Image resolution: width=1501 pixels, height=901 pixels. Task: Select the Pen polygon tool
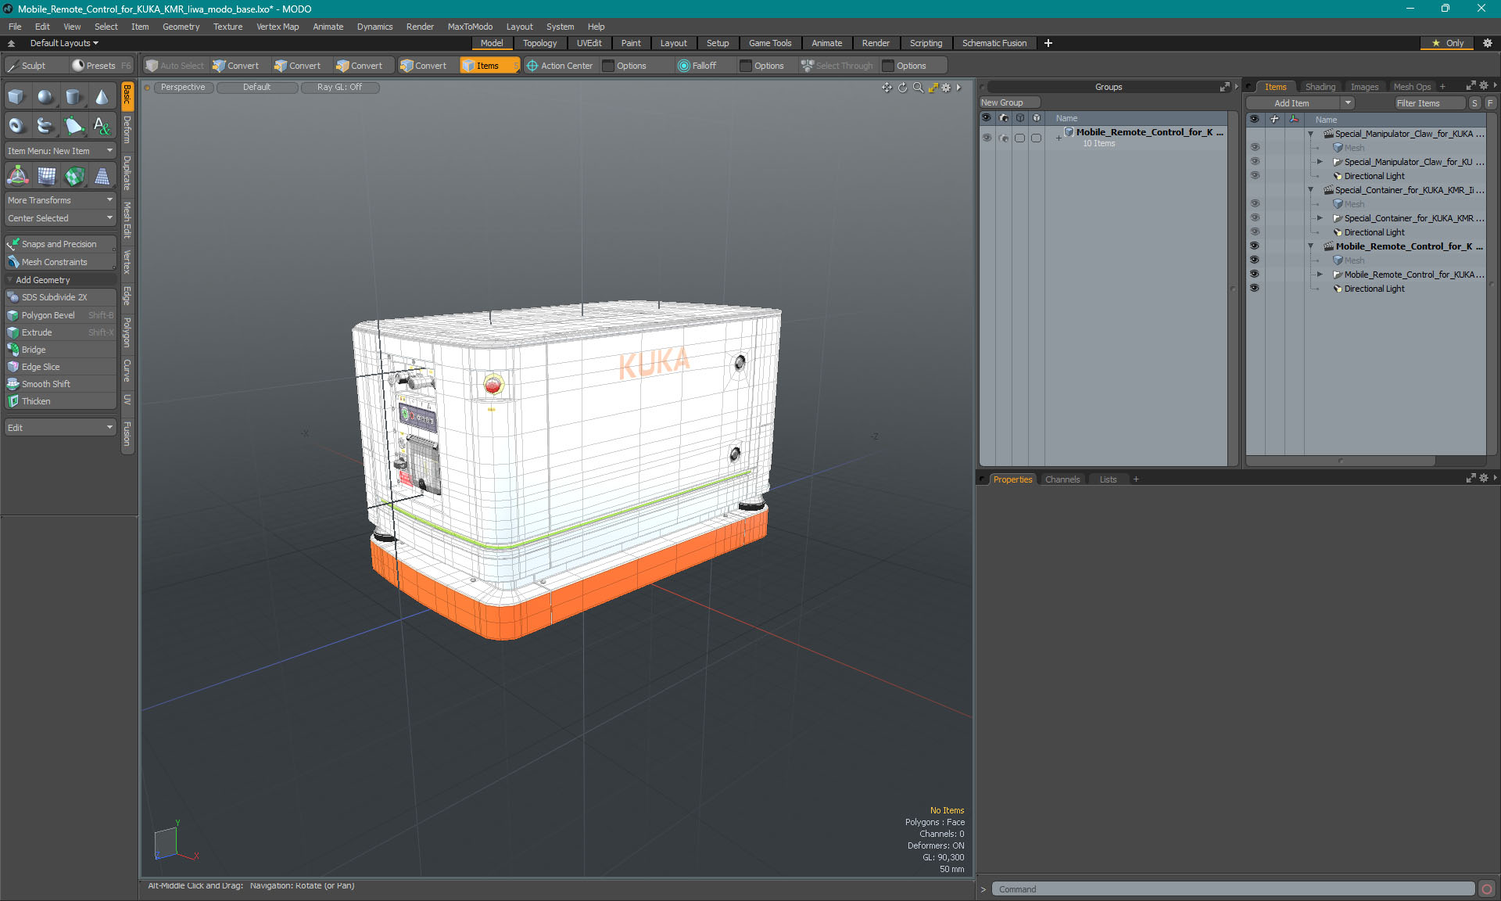[73, 125]
